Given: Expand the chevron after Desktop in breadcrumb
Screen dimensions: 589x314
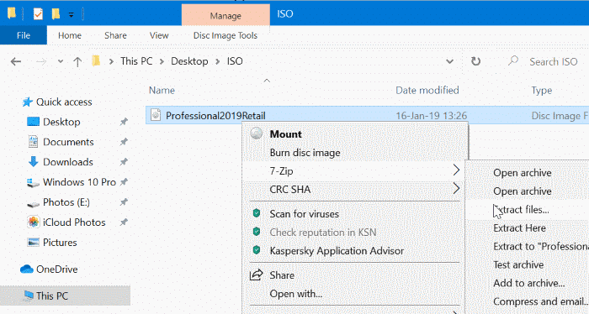Looking at the screenshot, I should click(217, 62).
